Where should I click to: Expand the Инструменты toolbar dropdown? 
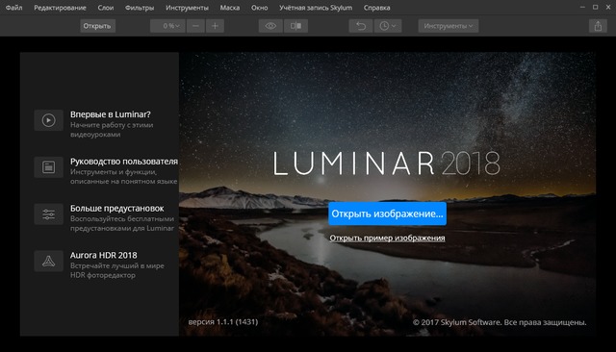(x=449, y=26)
